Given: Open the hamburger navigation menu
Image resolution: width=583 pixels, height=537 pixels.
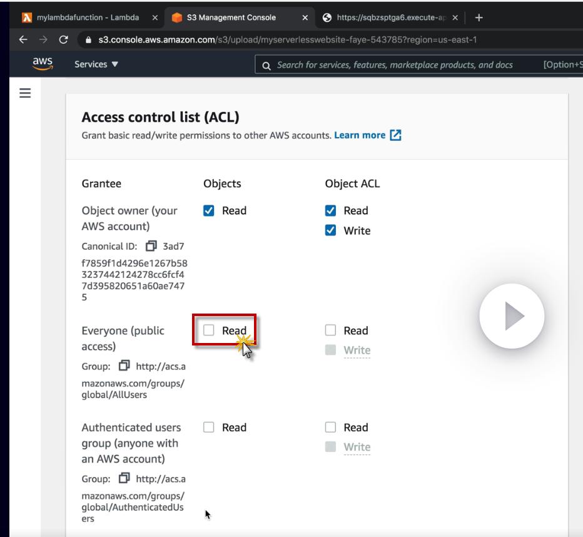Looking at the screenshot, I should [25, 93].
